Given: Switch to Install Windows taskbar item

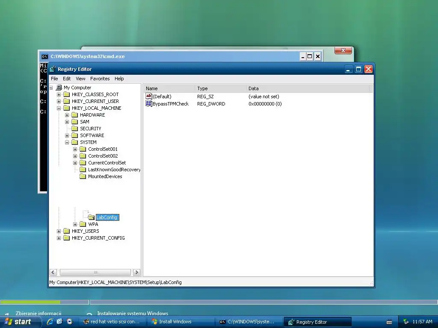Looking at the screenshot, I should pos(181,322).
